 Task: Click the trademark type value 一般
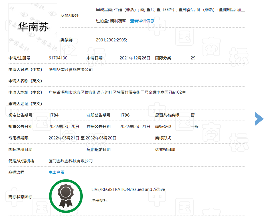click(195, 127)
